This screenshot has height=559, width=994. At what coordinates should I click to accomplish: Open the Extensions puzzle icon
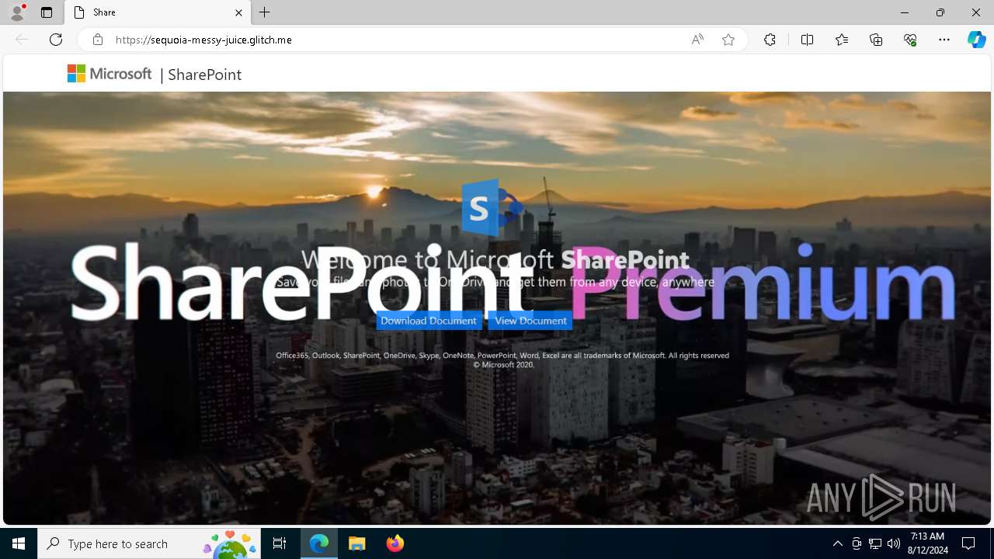(x=770, y=40)
